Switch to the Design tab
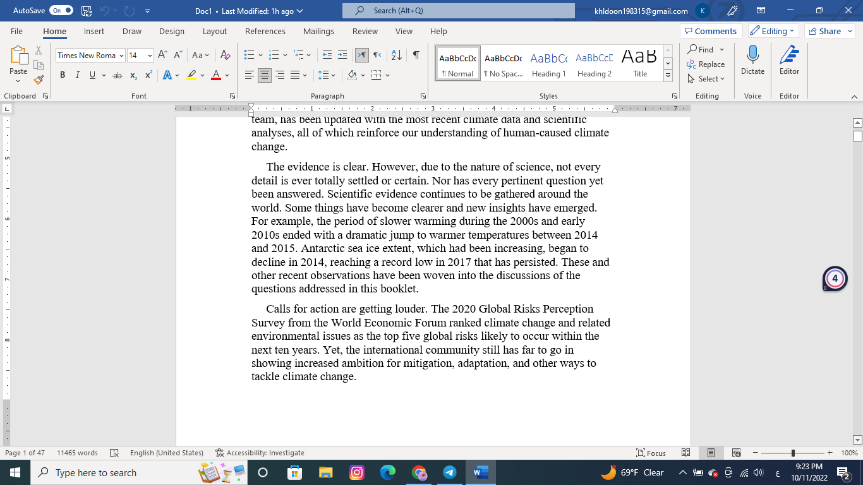This screenshot has height=485, width=863. click(x=172, y=31)
